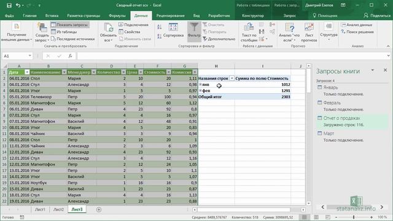Open connection Properties command
Image resolution: width=393 pixels, height=221 pixels.
coord(130,32)
